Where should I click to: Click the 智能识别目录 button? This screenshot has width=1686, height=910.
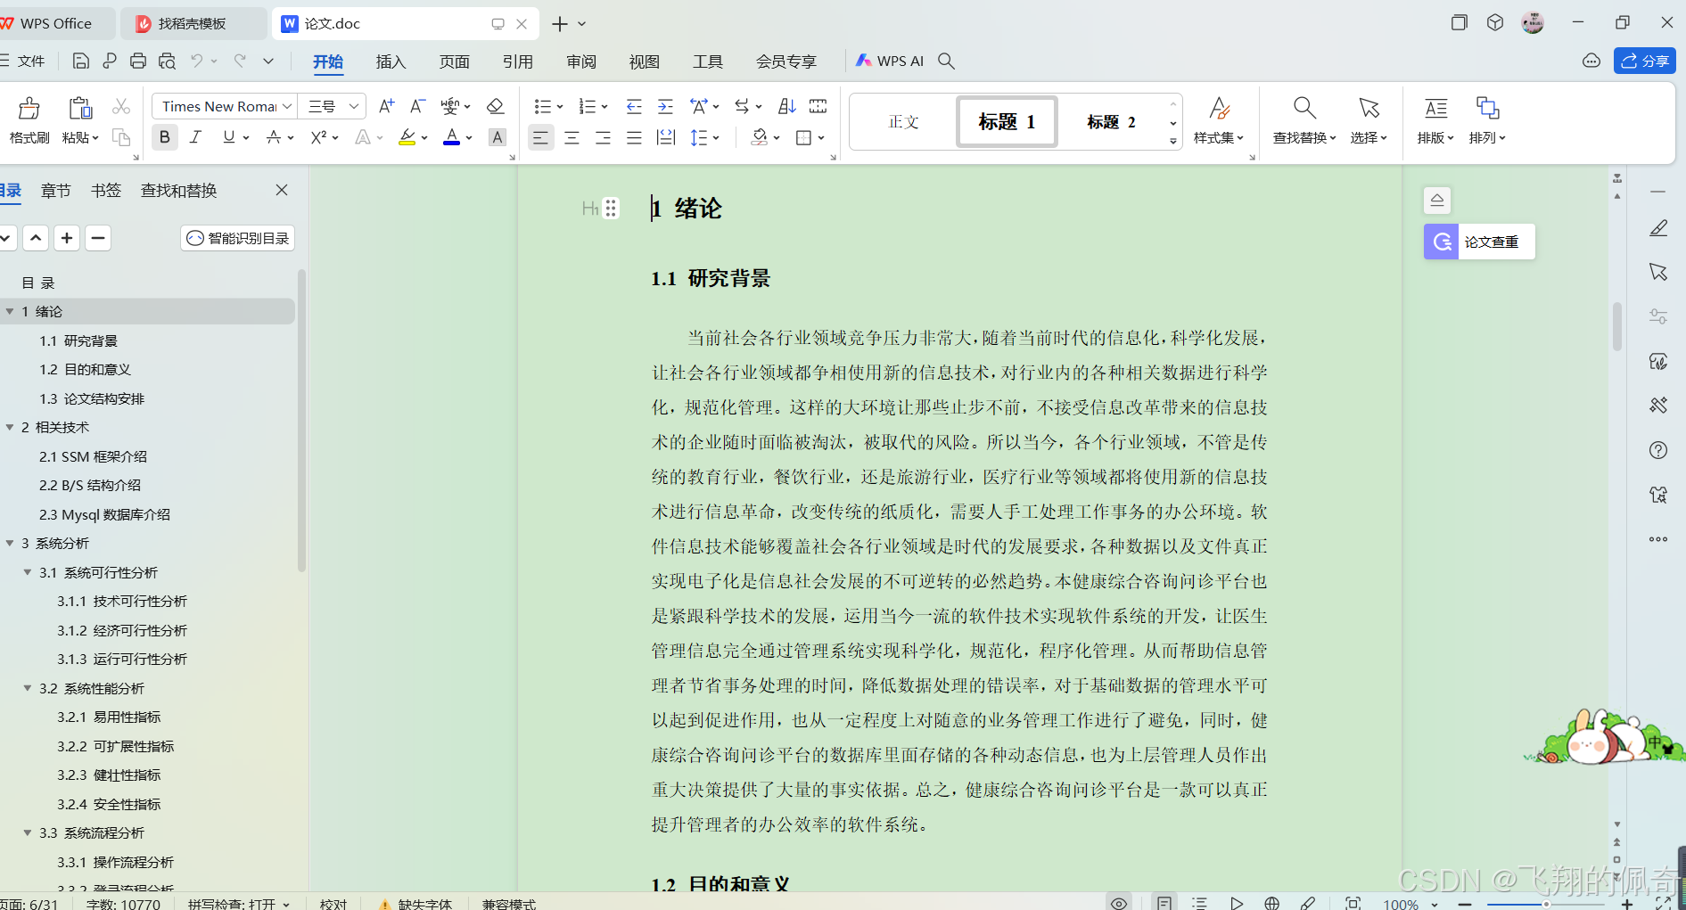[237, 238]
